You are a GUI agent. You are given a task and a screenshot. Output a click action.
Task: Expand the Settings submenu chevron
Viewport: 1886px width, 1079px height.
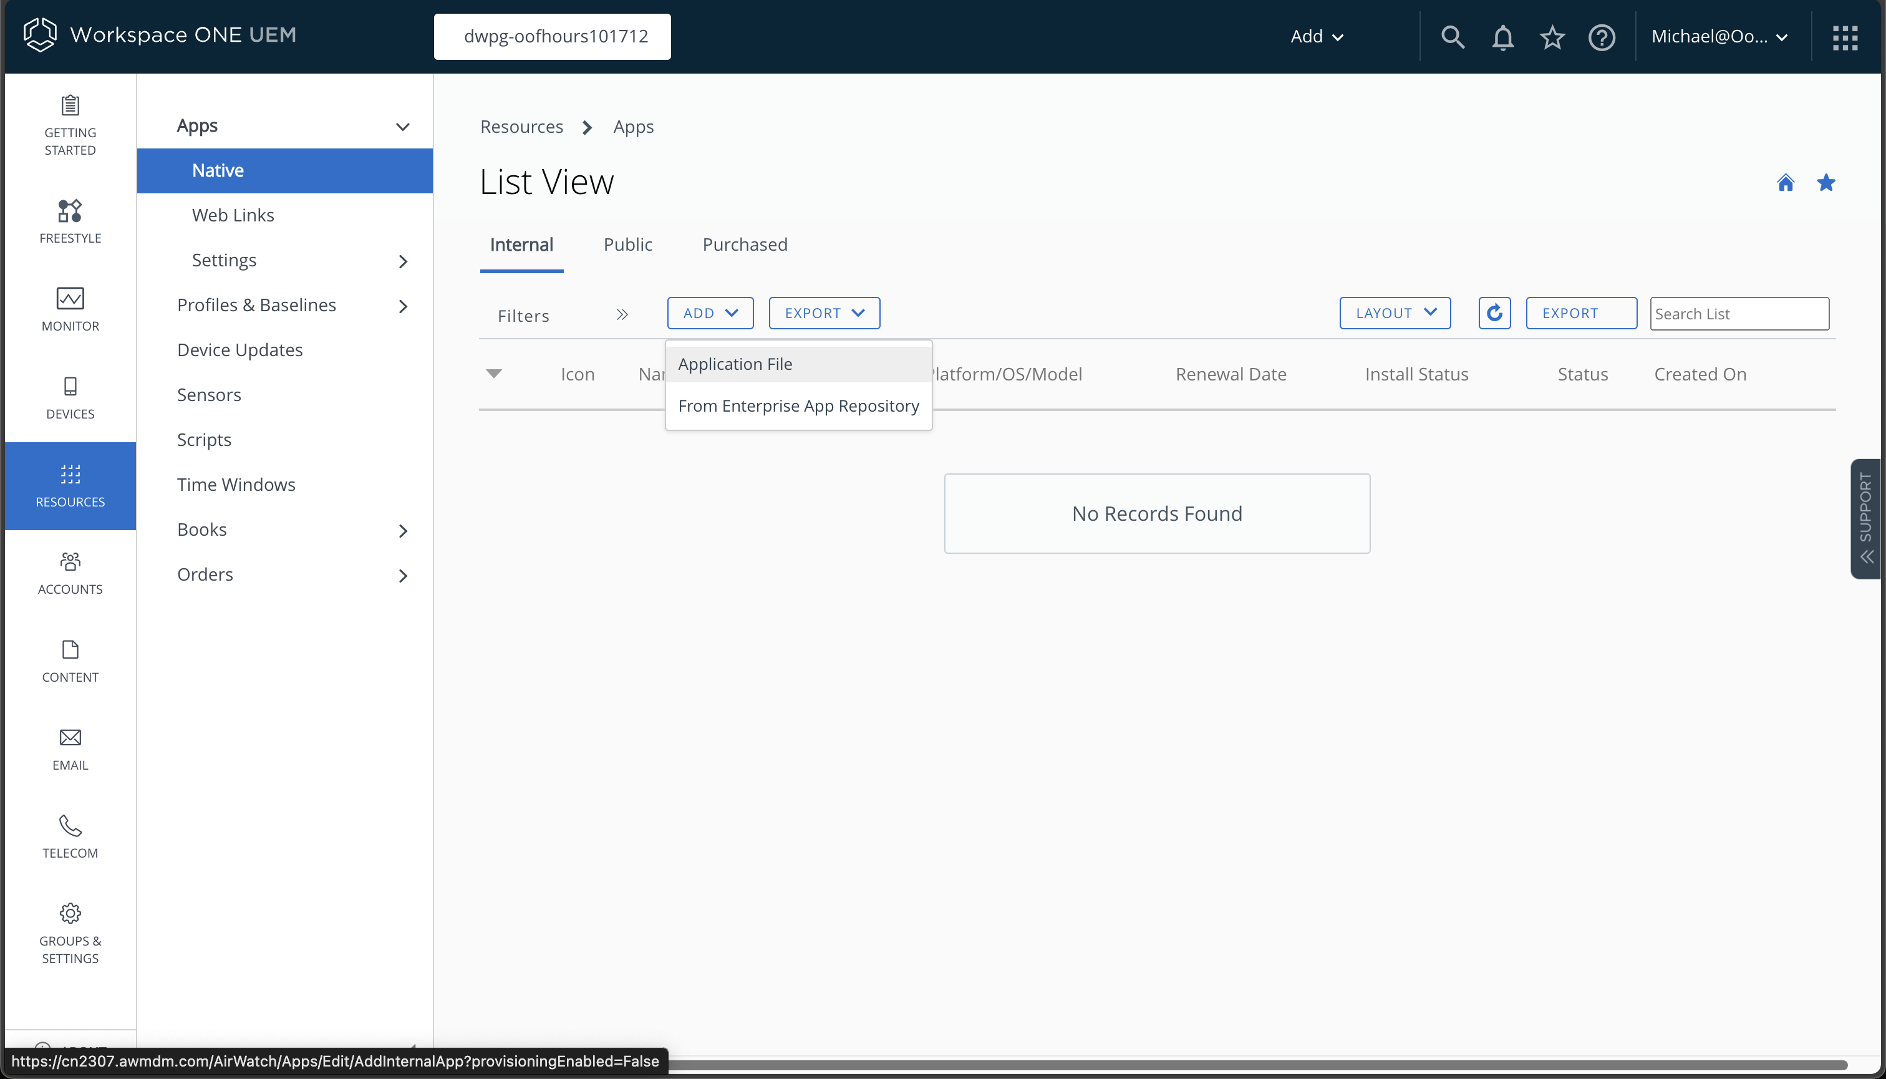point(402,261)
